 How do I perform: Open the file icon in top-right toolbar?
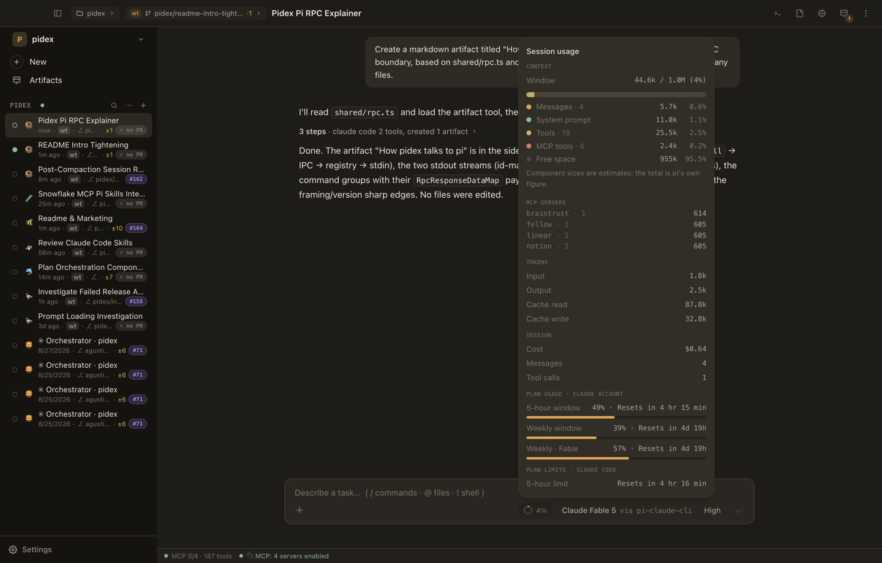[799, 13]
